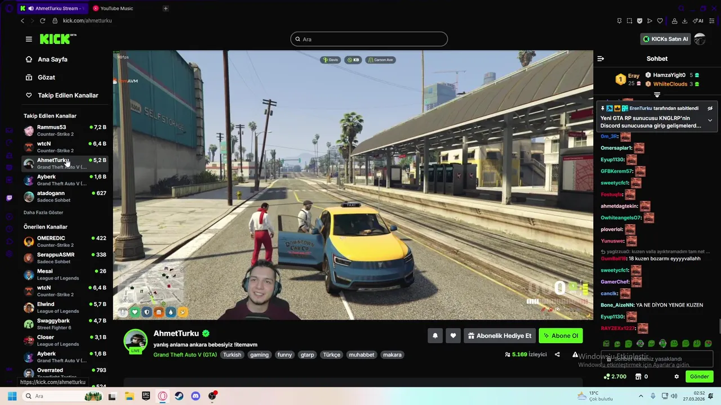
Task: Open Swaggybark Street Fighter 6 channel
Action: pos(65,324)
